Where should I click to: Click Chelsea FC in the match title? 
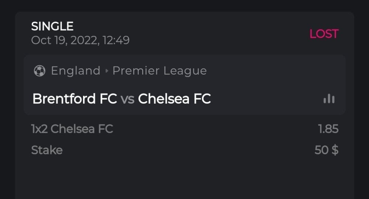coord(174,99)
